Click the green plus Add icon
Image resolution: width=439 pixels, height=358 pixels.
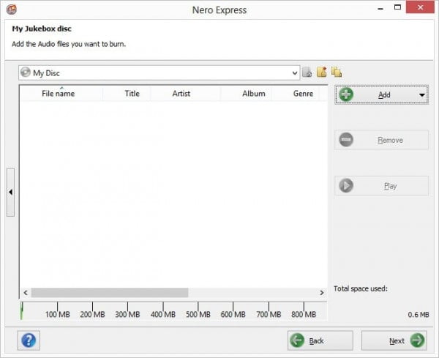coord(346,95)
